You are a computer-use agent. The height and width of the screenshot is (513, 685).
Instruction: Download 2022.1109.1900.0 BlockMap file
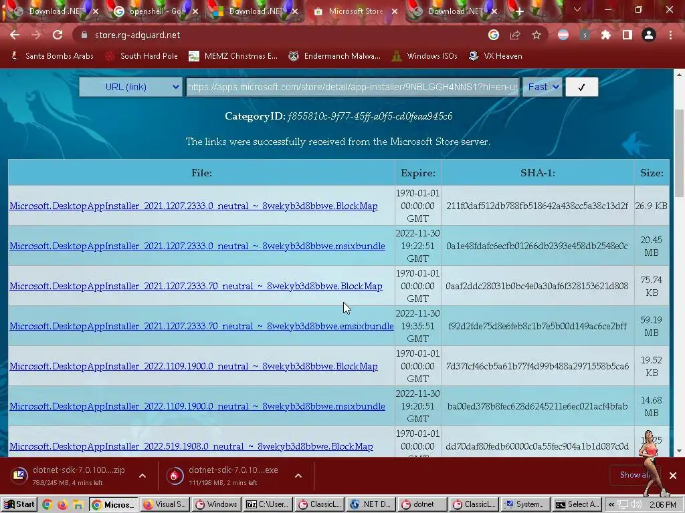coord(193,367)
